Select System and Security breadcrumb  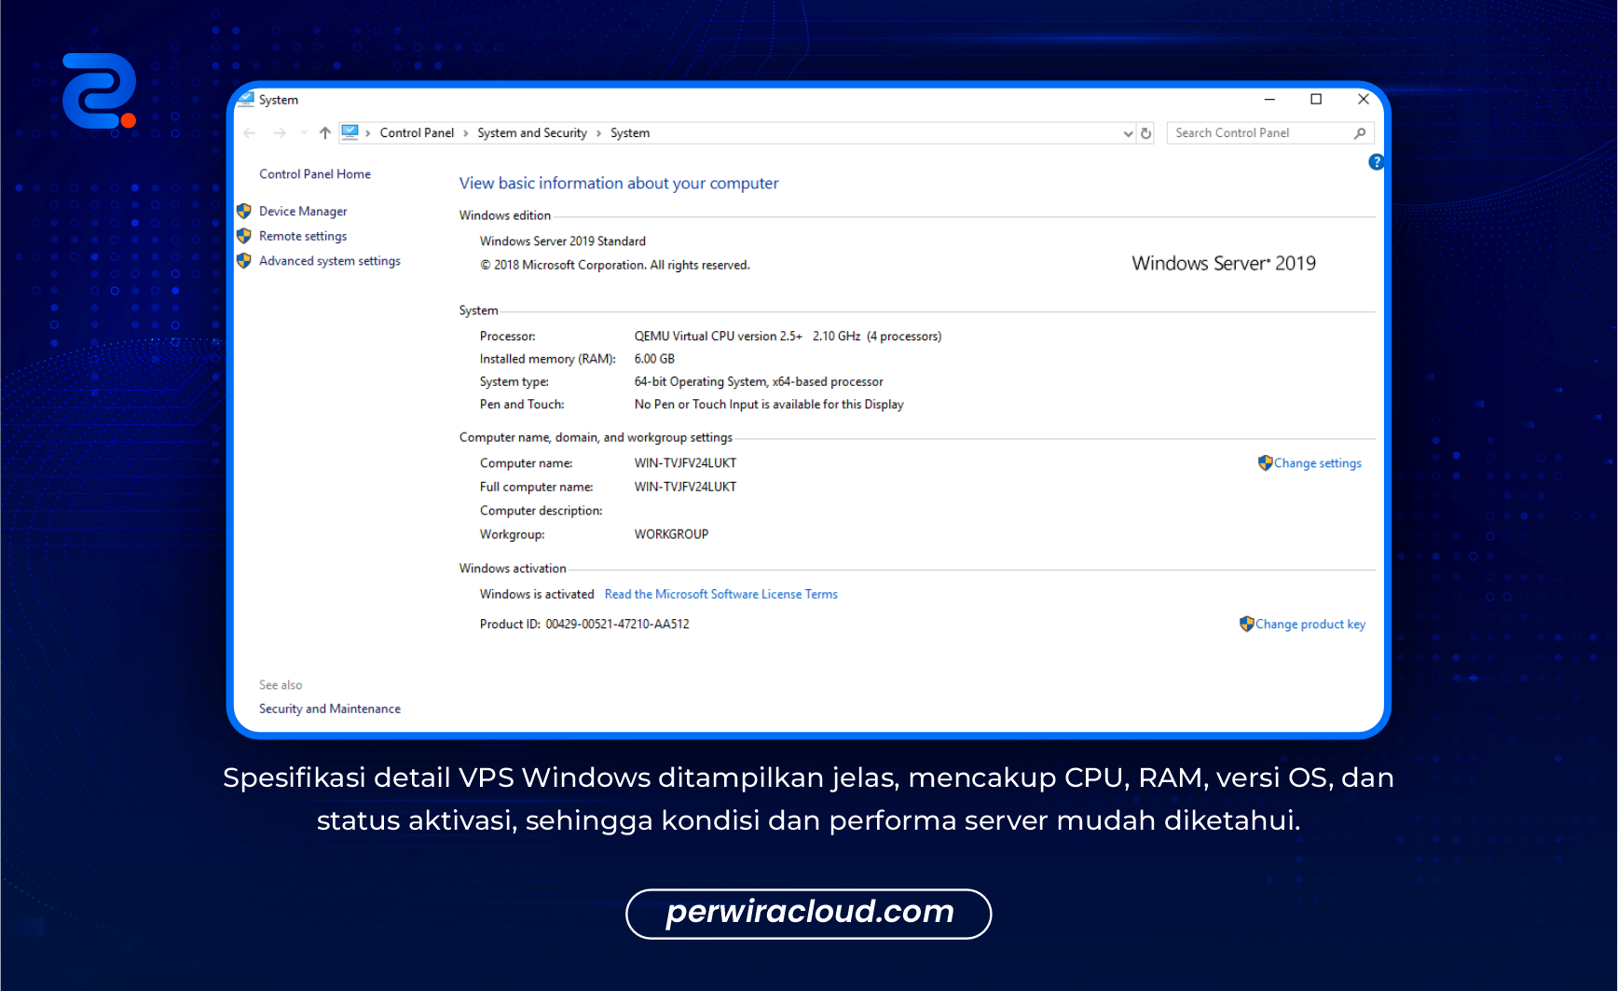tap(532, 133)
